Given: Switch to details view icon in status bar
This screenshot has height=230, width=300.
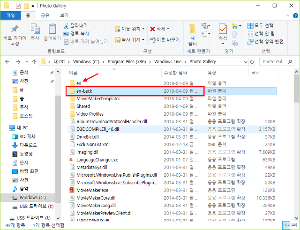Looking at the screenshot, I should 286,225.
